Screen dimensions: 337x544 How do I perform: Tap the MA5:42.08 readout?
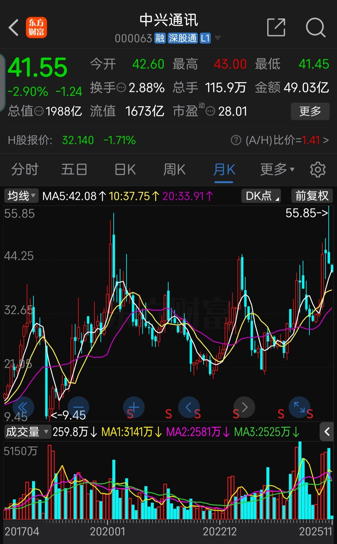tap(74, 196)
